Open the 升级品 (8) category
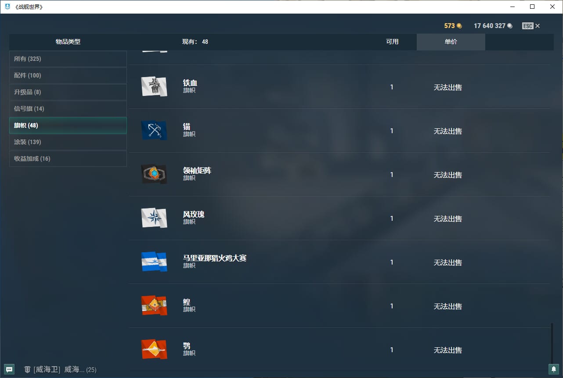The width and height of the screenshot is (563, 378). [x=68, y=92]
